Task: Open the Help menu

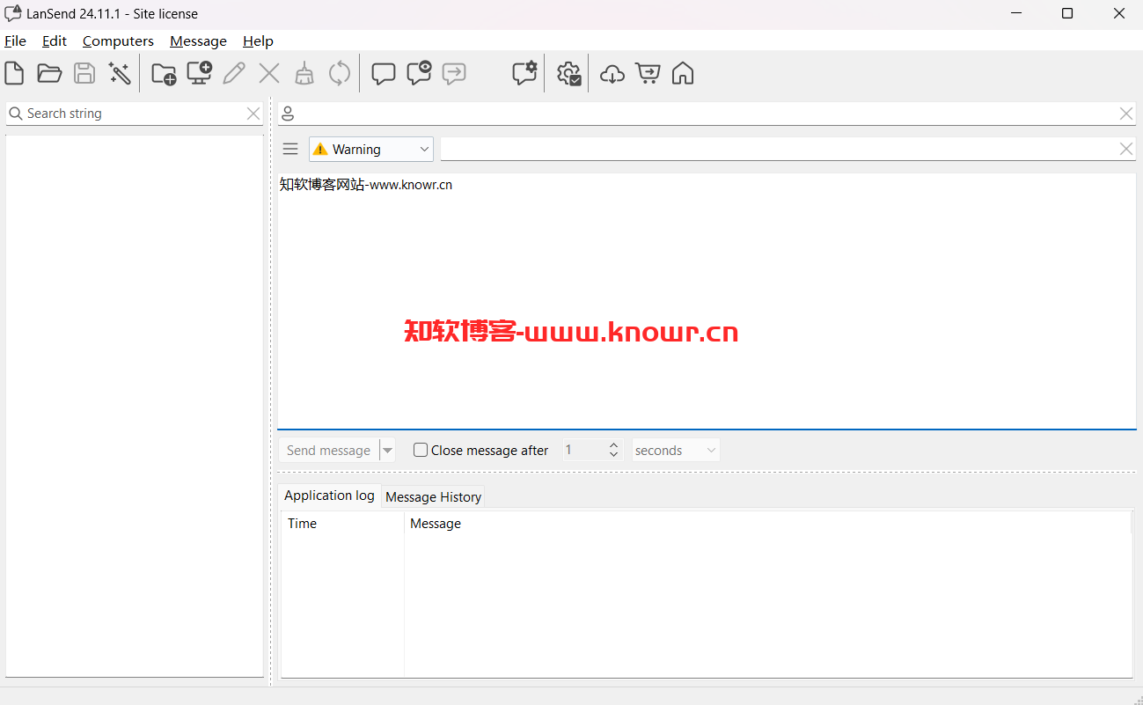Action: pyautogui.click(x=258, y=40)
